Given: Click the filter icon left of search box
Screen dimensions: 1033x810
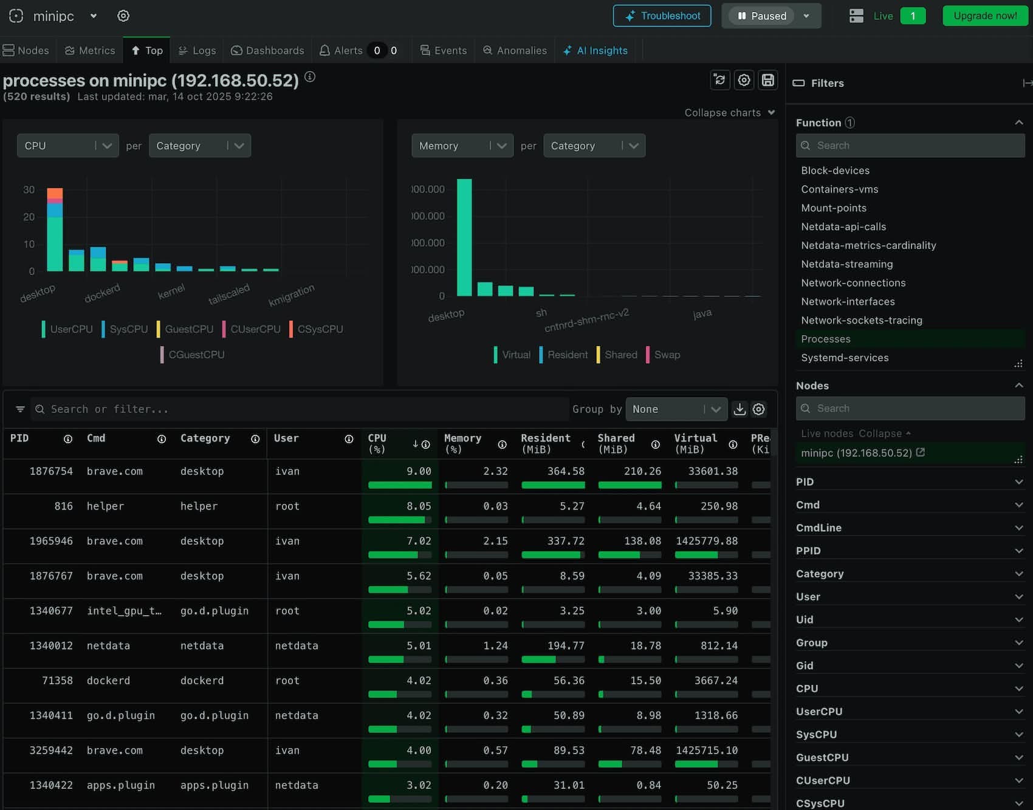Looking at the screenshot, I should (20, 409).
